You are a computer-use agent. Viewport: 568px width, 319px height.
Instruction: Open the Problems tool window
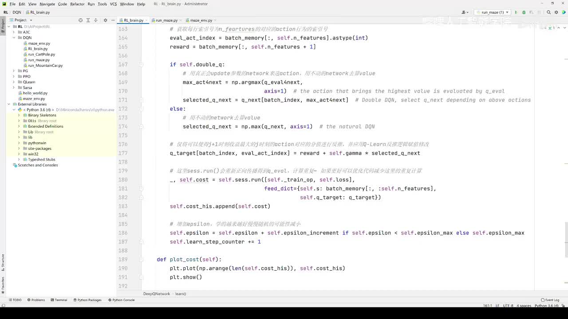pyautogui.click(x=36, y=300)
